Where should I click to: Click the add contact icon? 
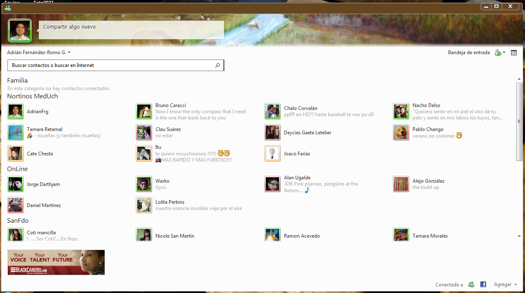(x=499, y=52)
